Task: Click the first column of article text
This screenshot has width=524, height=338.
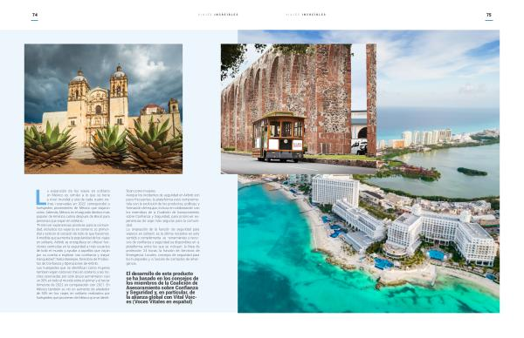Action: (x=73, y=244)
